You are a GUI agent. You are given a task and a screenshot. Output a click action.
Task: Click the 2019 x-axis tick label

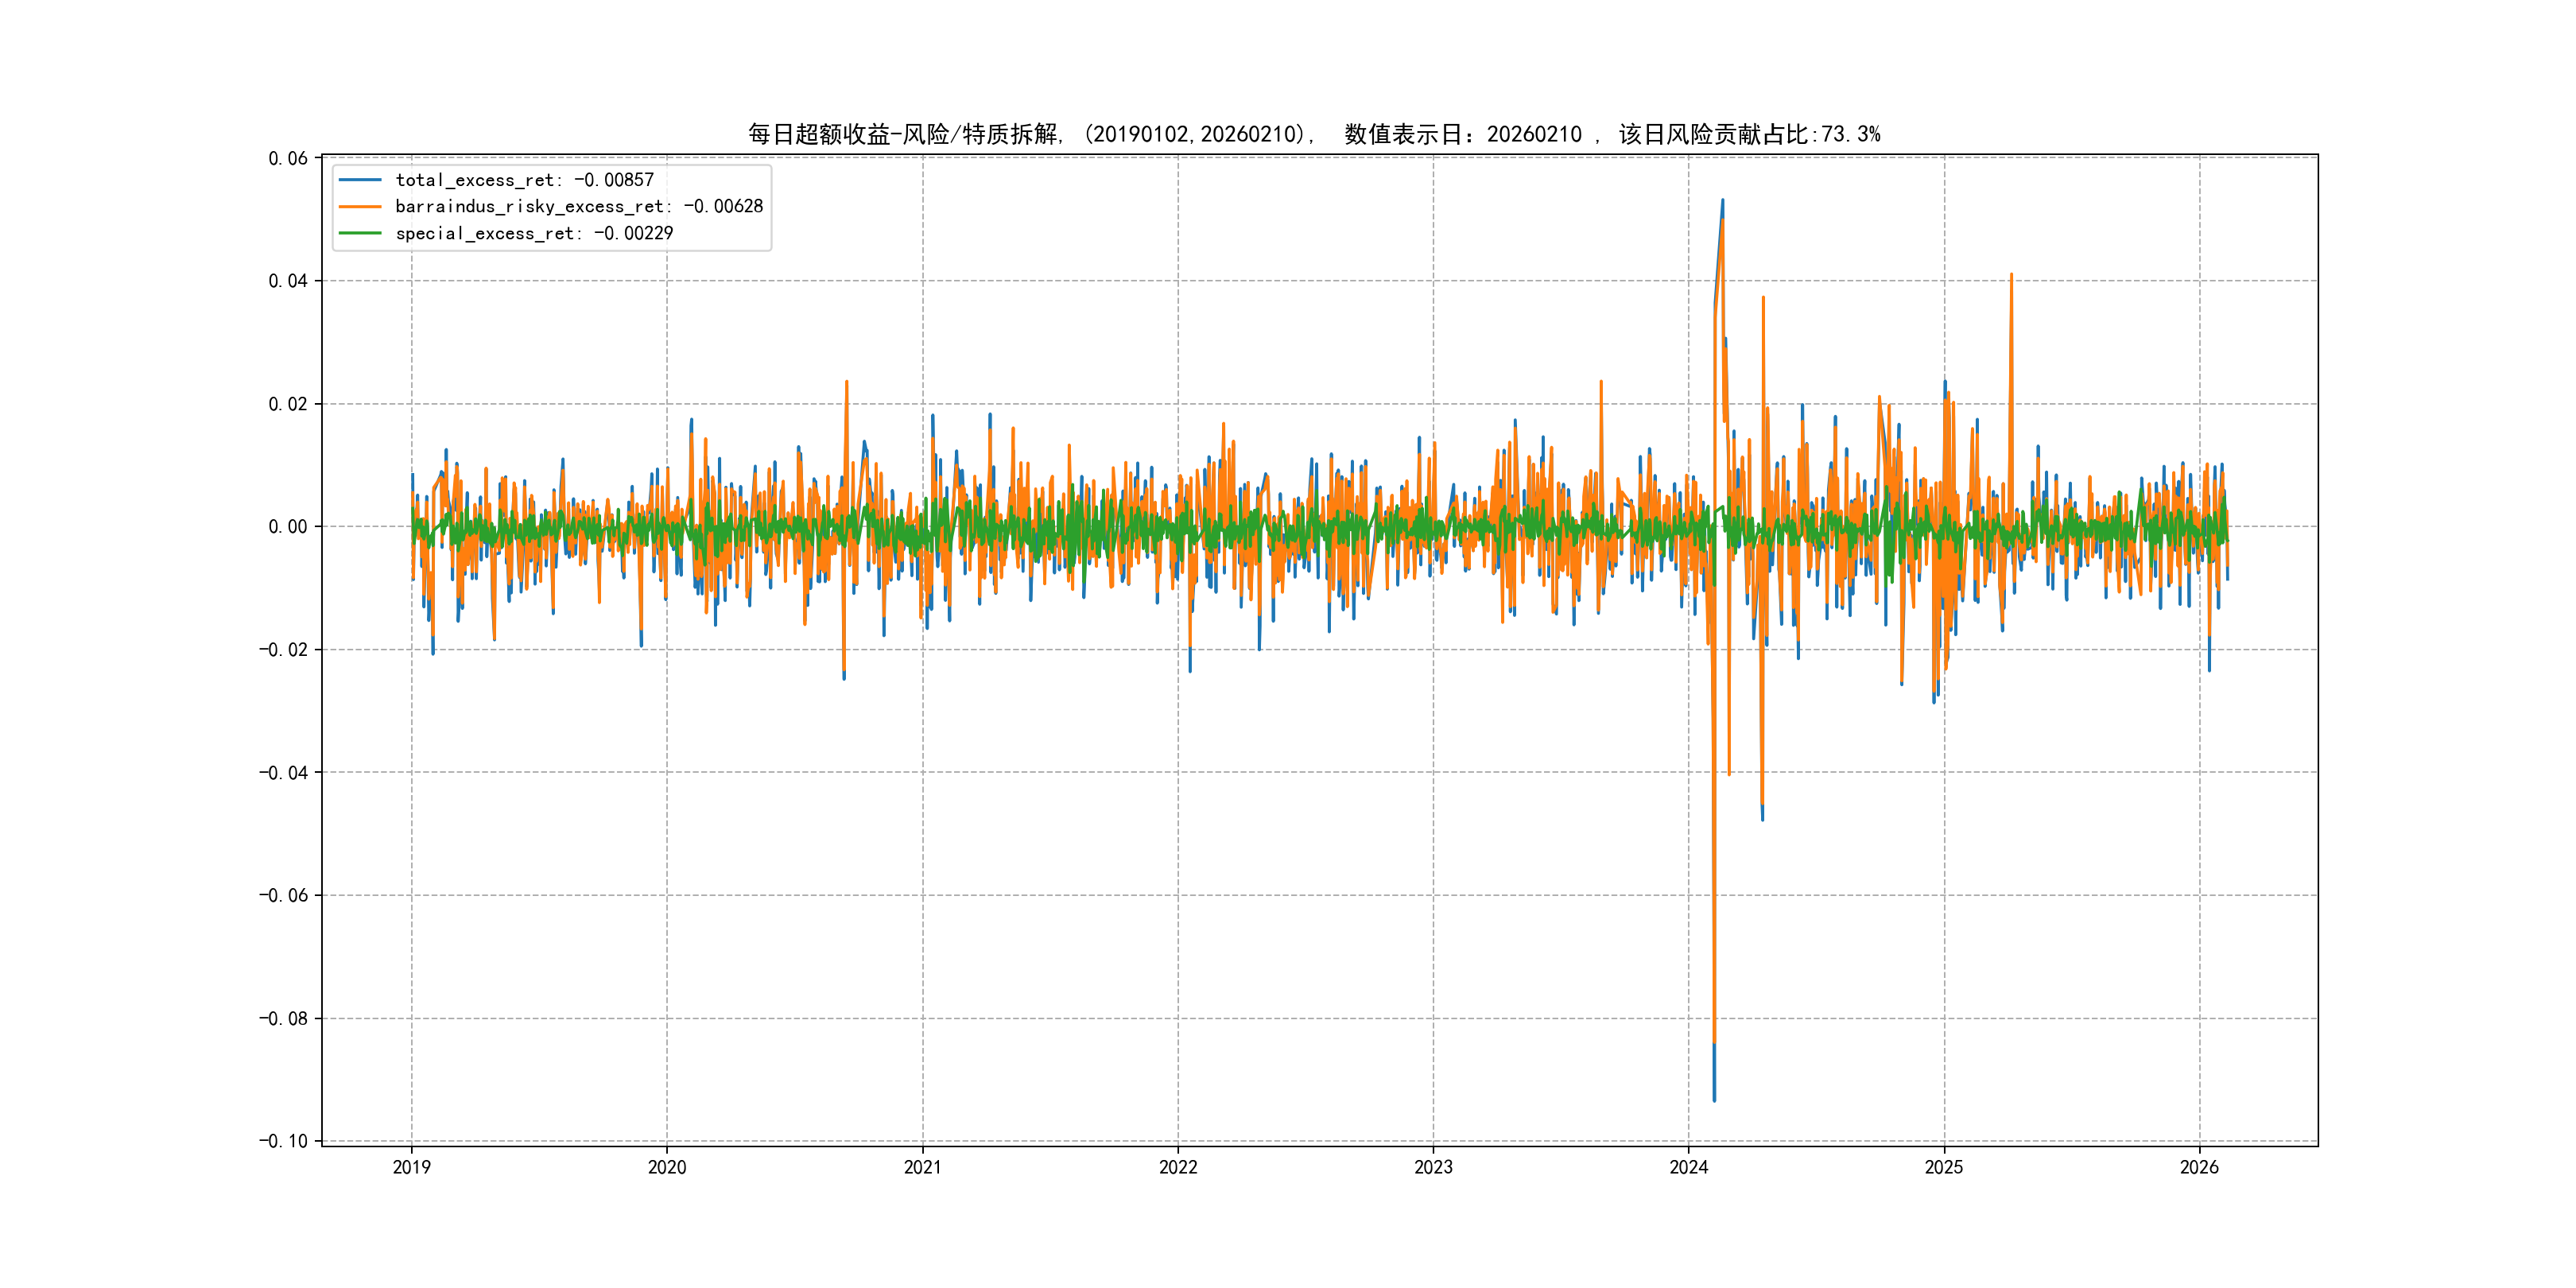411,1167
